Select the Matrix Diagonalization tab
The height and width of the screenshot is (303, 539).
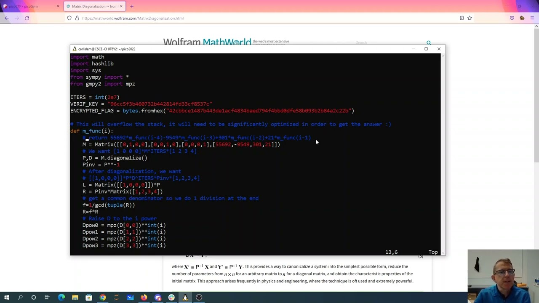(x=94, y=6)
